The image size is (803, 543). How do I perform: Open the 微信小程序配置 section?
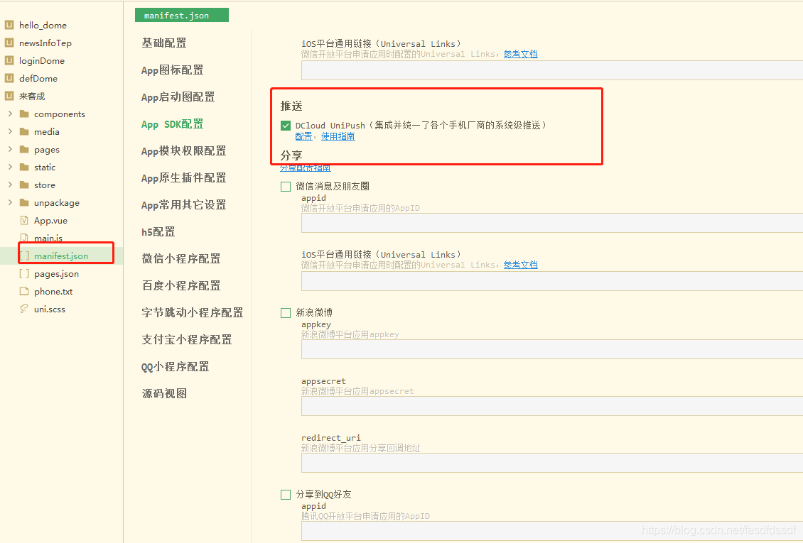180,258
